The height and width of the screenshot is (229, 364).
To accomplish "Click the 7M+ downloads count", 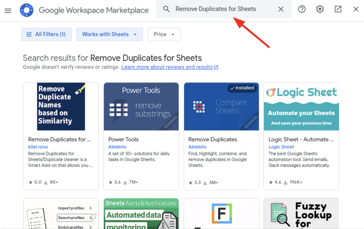I will click(x=131, y=182).
